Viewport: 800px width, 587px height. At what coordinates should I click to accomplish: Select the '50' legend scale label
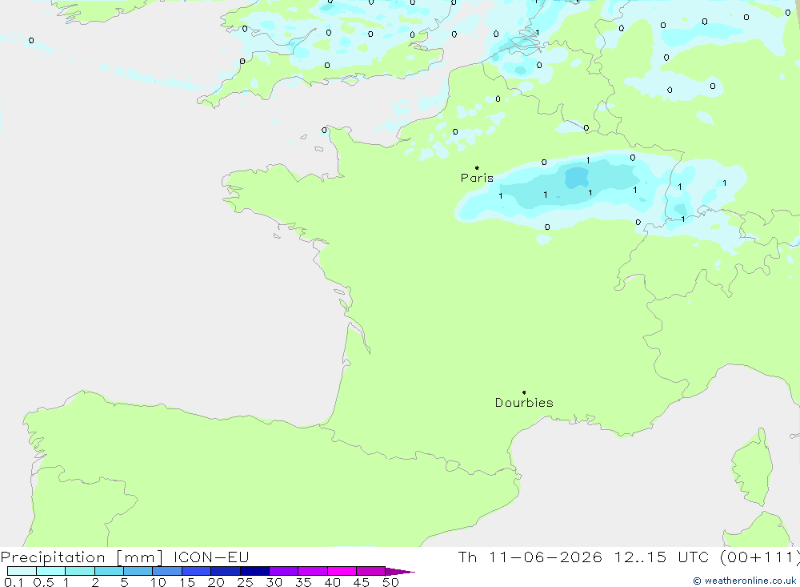pyautogui.click(x=390, y=582)
